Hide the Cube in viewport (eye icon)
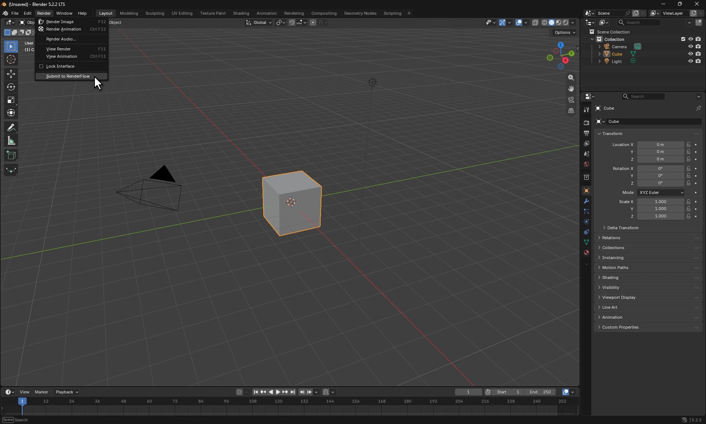 [x=691, y=54]
